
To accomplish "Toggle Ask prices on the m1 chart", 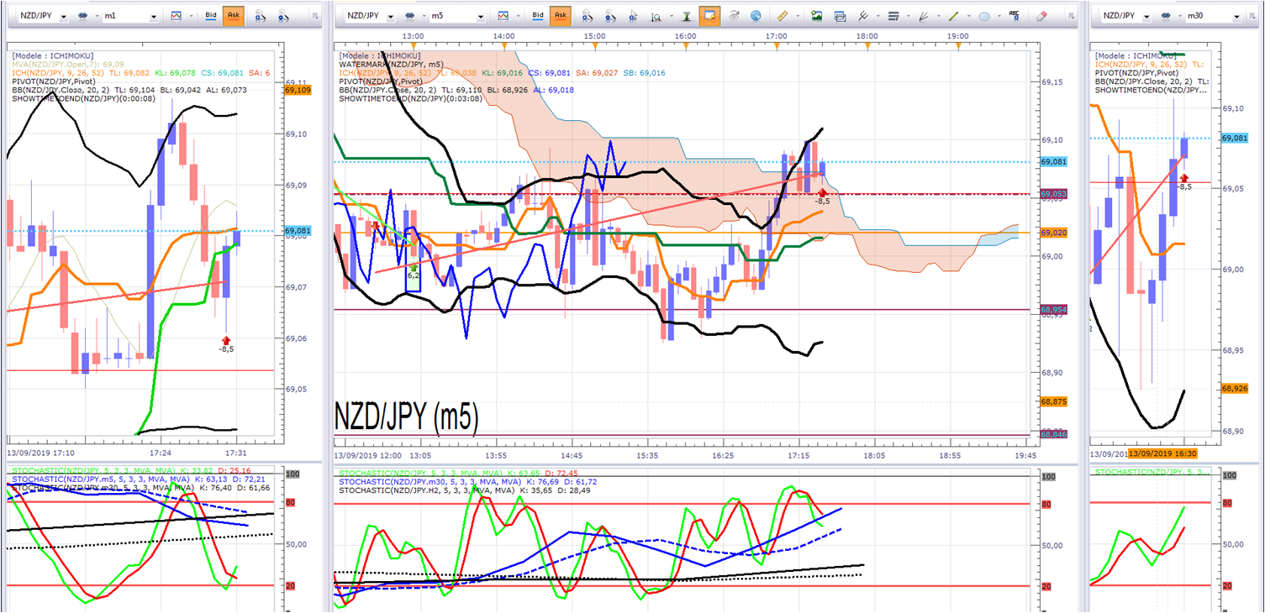I will pyautogui.click(x=233, y=16).
